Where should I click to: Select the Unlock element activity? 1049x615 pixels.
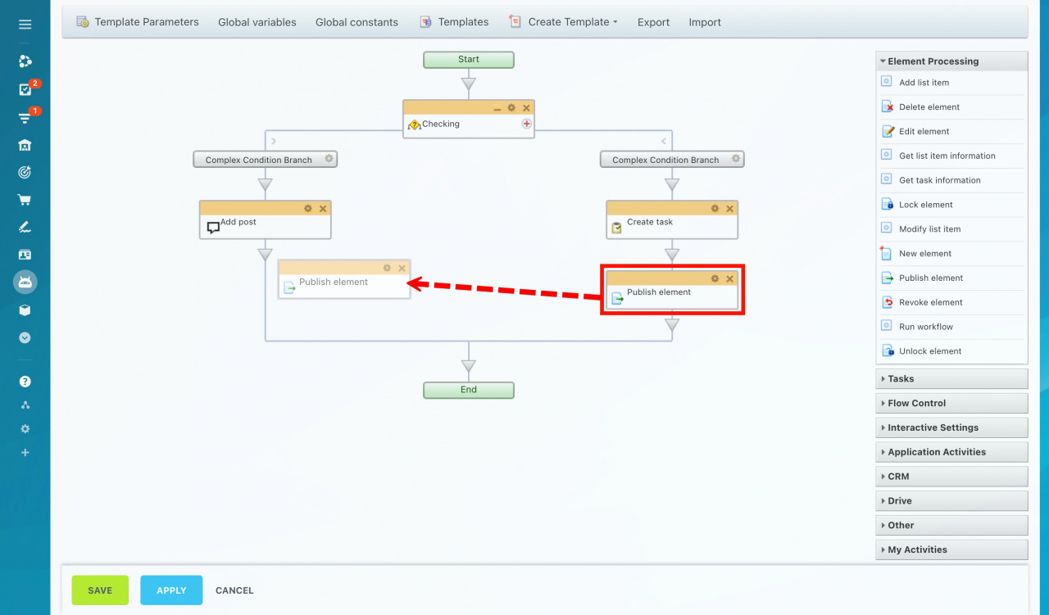(x=951, y=351)
